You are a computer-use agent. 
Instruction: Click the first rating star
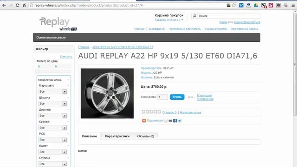click(143, 112)
